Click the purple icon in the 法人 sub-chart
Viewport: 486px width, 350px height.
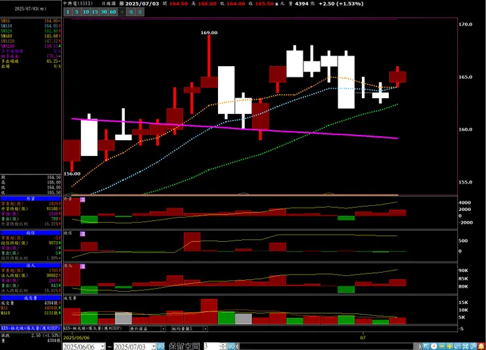tap(83, 266)
